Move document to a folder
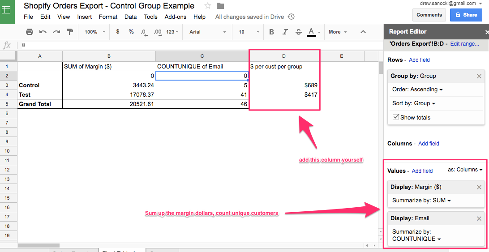The width and height of the screenshot is (489, 252). pos(220,6)
